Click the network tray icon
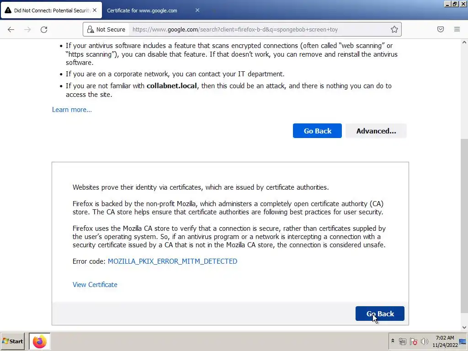The height and width of the screenshot is (351, 468). tap(402, 341)
